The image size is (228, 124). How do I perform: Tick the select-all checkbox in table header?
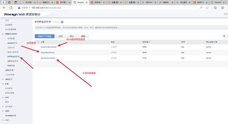point(38,42)
